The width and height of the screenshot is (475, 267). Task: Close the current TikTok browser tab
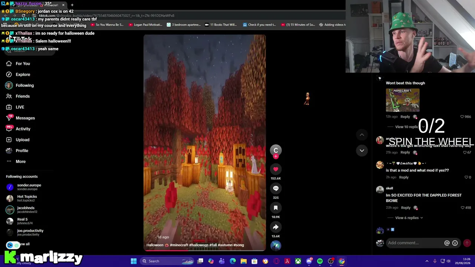[x=63, y=5]
